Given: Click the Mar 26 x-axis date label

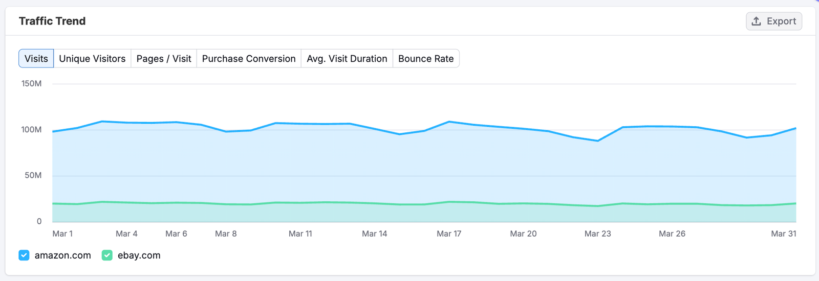Looking at the screenshot, I should [x=672, y=233].
